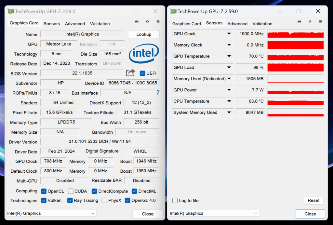Screen dimensions: 333x225
Task: Open hamburger menu in Sensors window
Action: pyautogui.click(x=321, y=21)
